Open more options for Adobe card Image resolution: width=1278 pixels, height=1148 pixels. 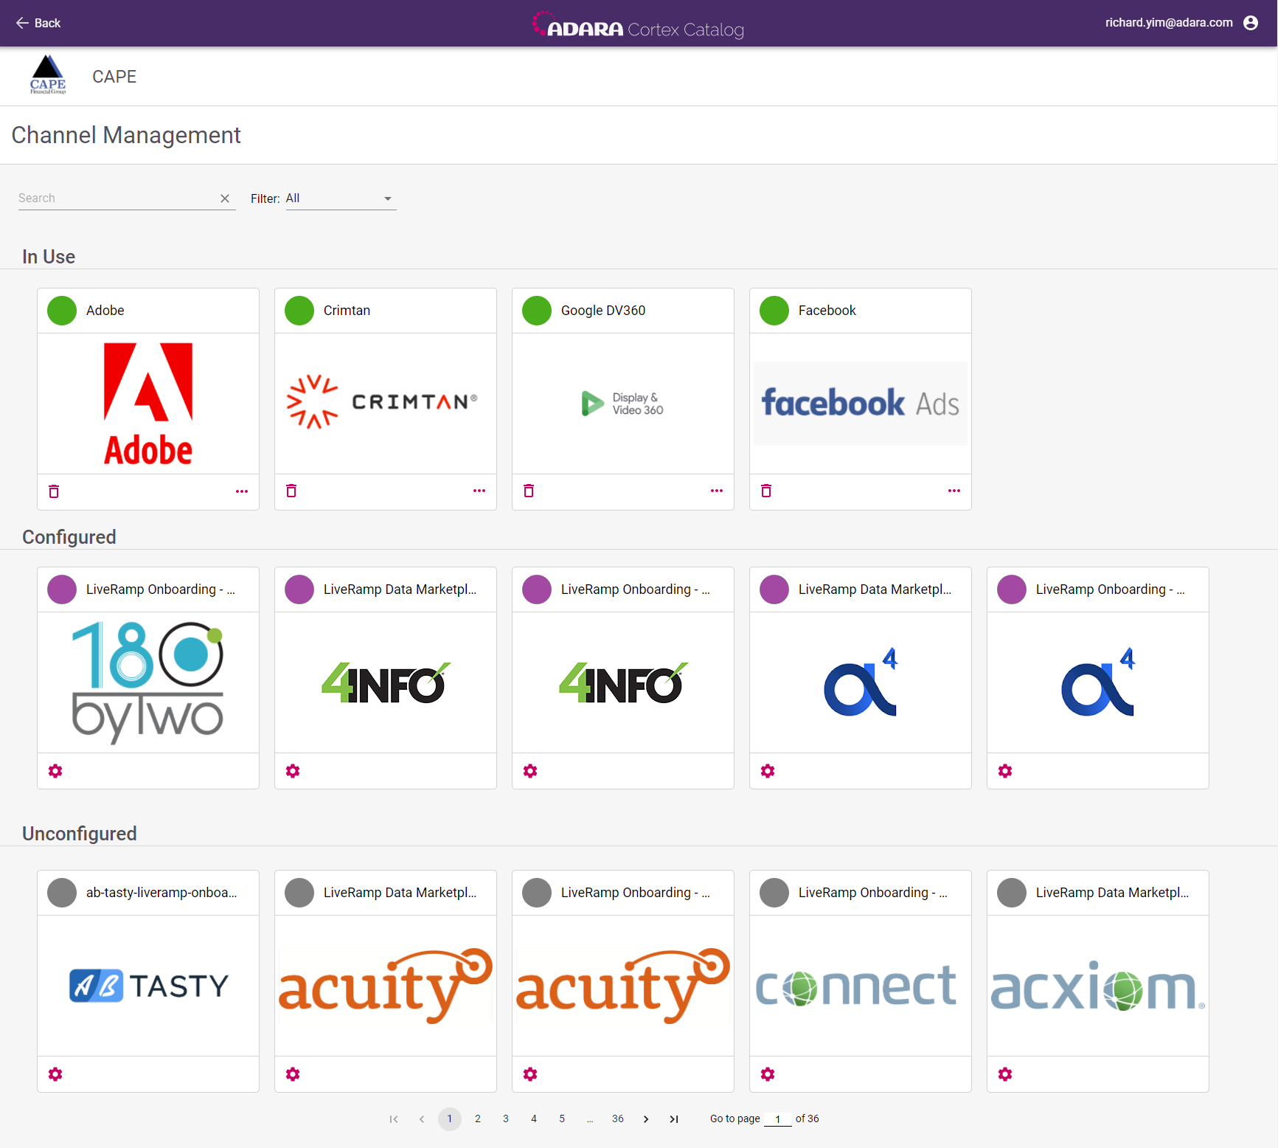[x=242, y=491]
